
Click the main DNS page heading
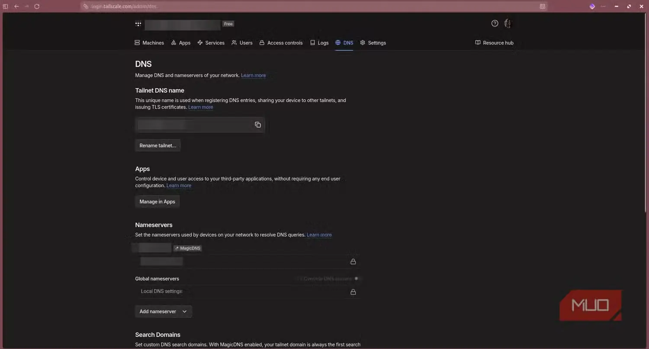(x=143, y=64)
